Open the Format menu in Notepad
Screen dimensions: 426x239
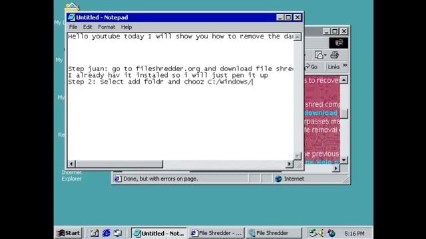[106, 27]
